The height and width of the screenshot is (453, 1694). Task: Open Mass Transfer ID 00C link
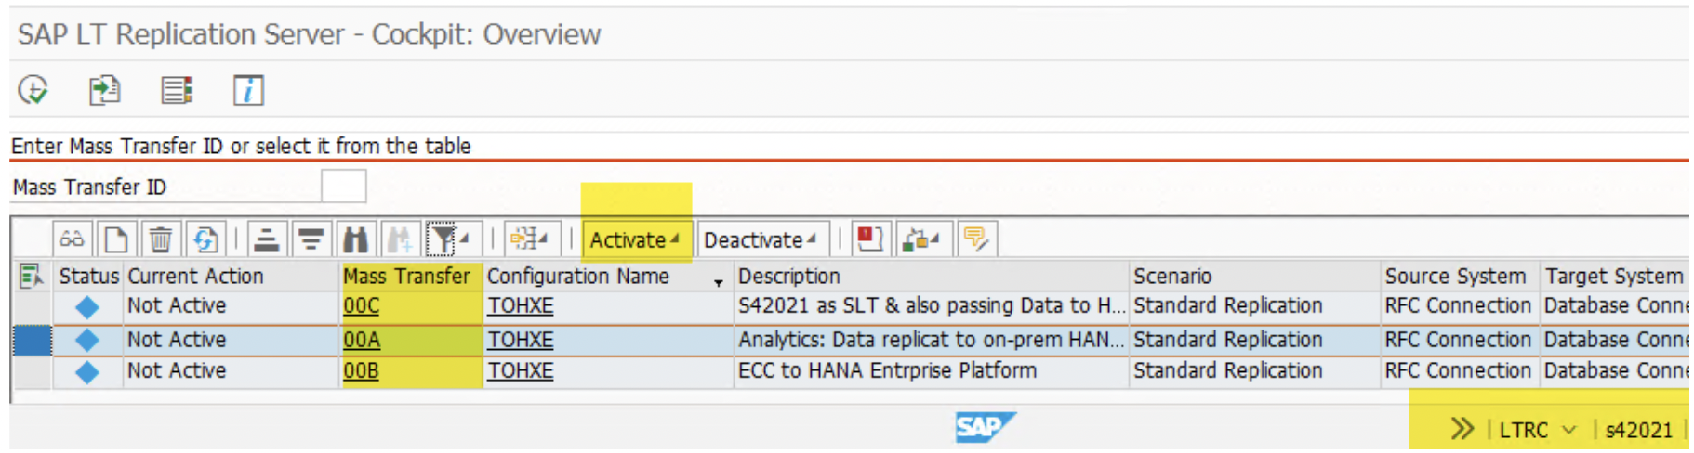[x=362, y=305]
